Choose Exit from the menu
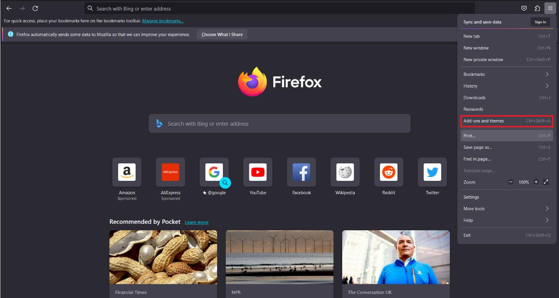Image resolution: width=559 pixels, height=298 pixels. point(507,235)
